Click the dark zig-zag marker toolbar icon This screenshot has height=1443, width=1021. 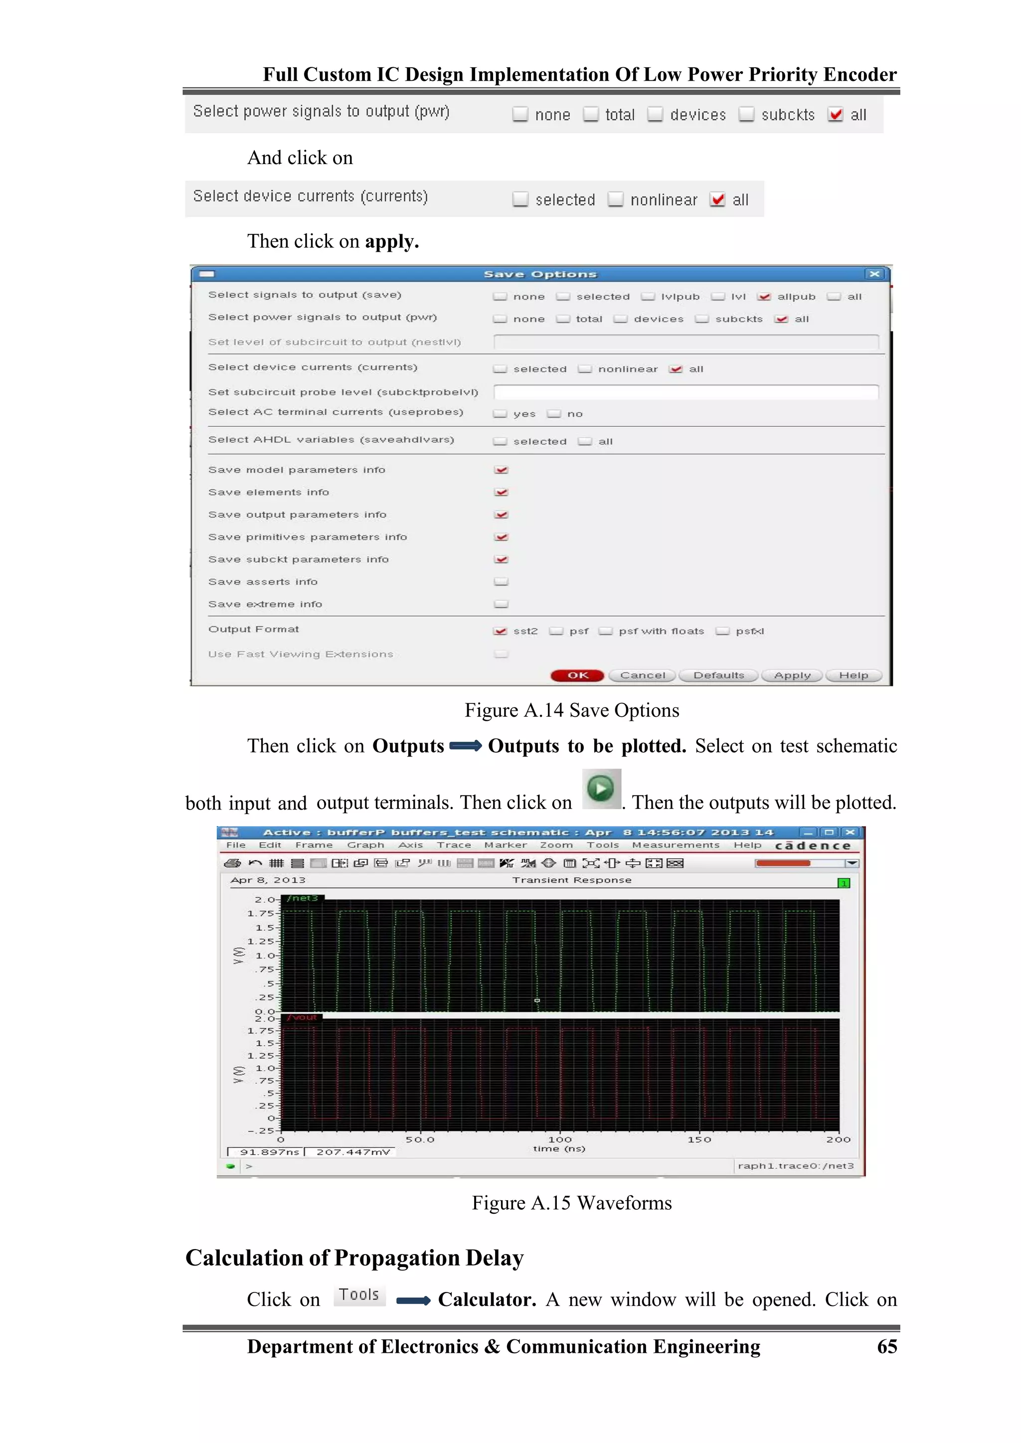coord(507,863)
